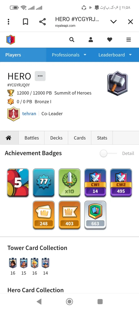The image size is (139, 310).
Task: Expand the Professionals dropdown
Action: 69,55
